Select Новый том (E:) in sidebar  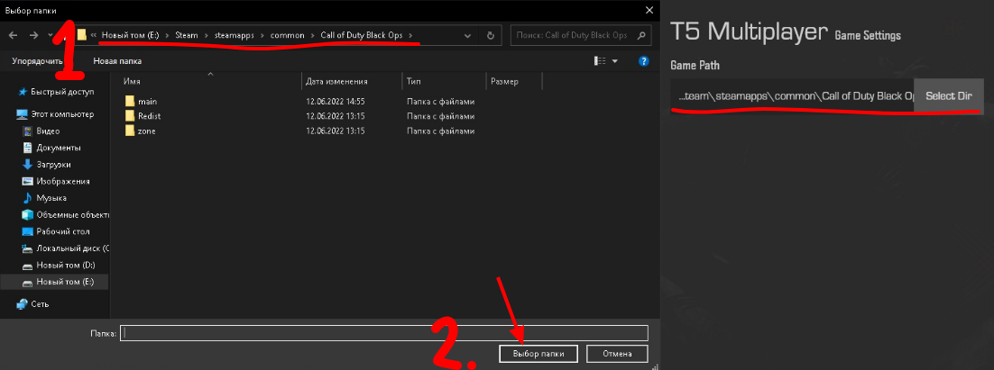tap(55, 282)
